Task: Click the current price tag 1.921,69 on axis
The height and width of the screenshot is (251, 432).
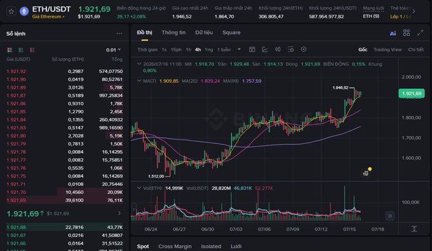Action: click(412, 93)
